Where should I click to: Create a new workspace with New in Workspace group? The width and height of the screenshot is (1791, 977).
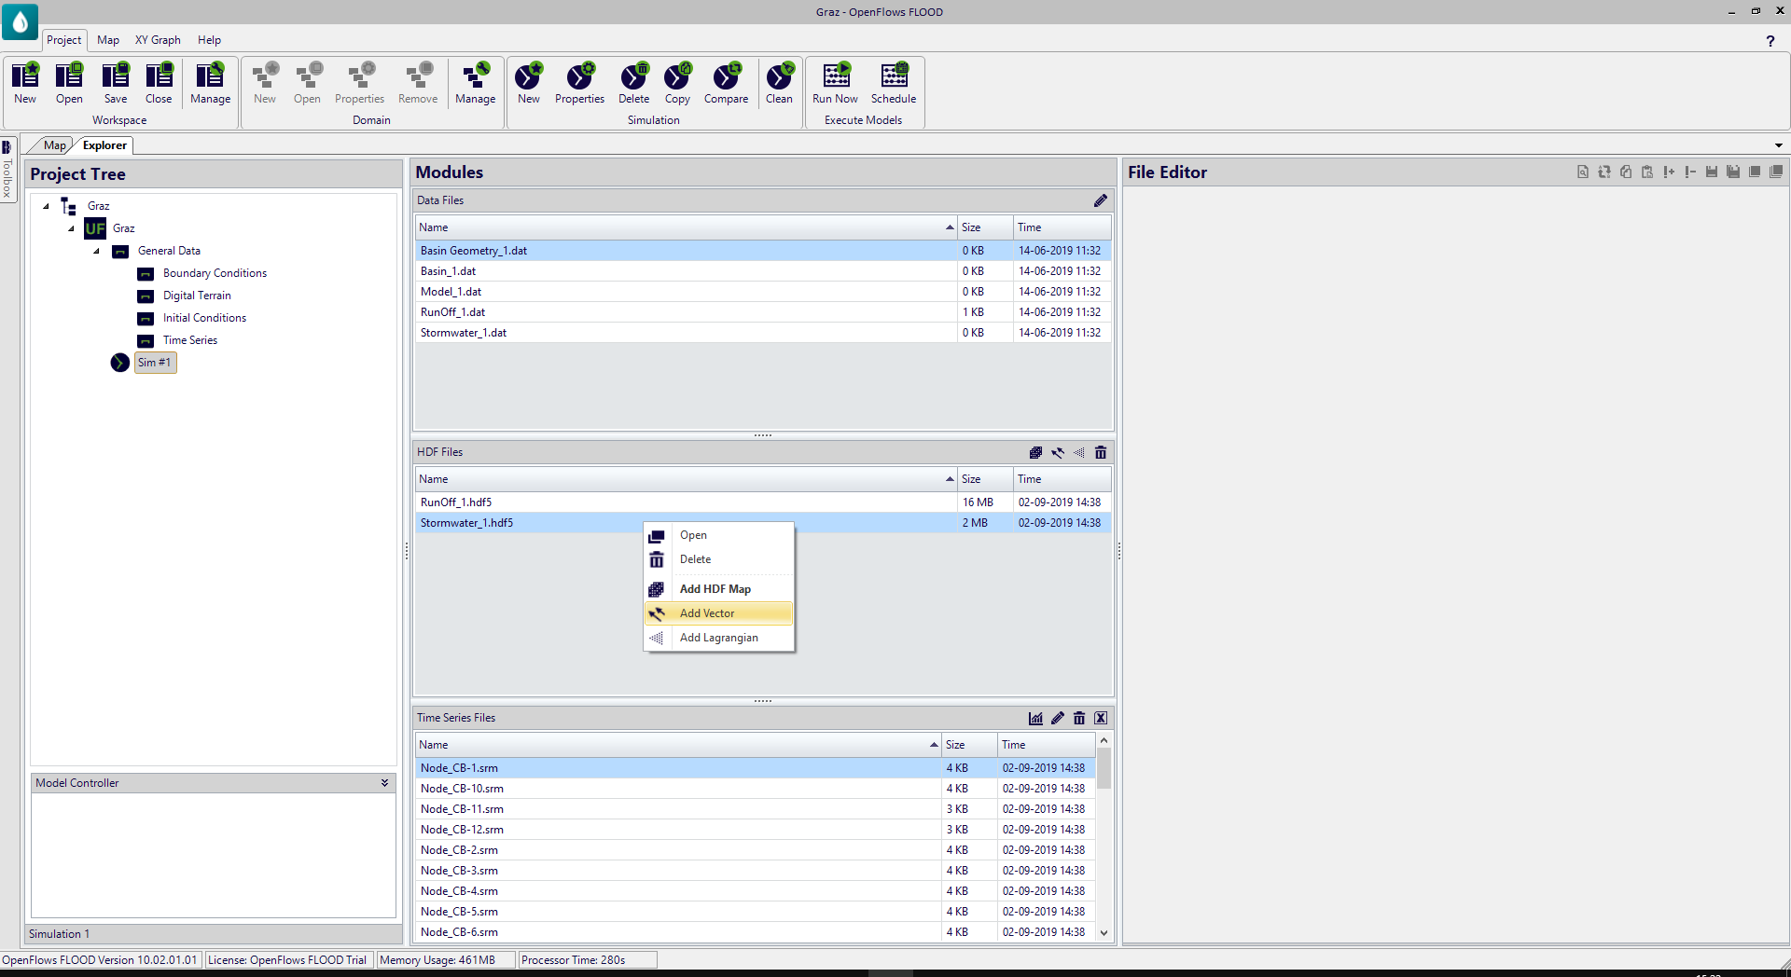pos(25,84)
